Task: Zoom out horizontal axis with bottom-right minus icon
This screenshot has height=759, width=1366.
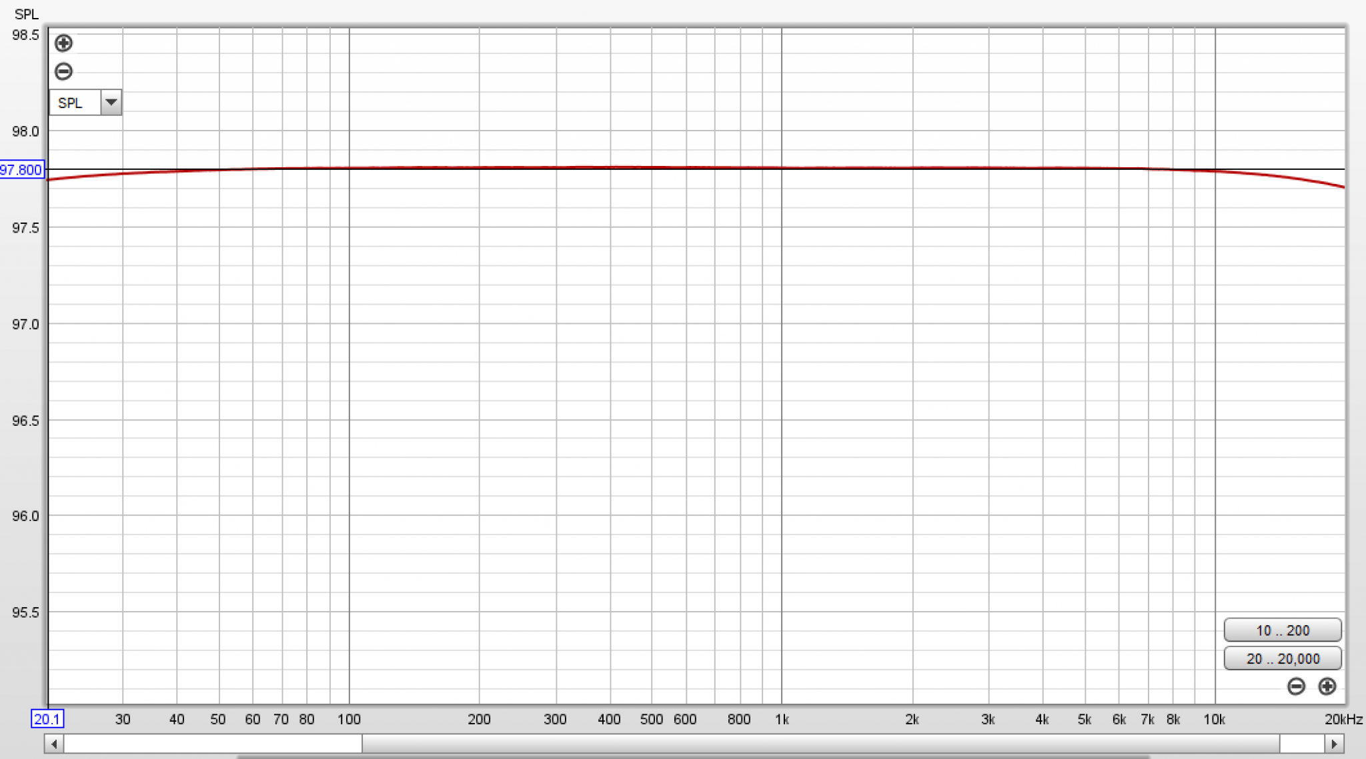Action: pyautogui.click(x=1296, y=686)
